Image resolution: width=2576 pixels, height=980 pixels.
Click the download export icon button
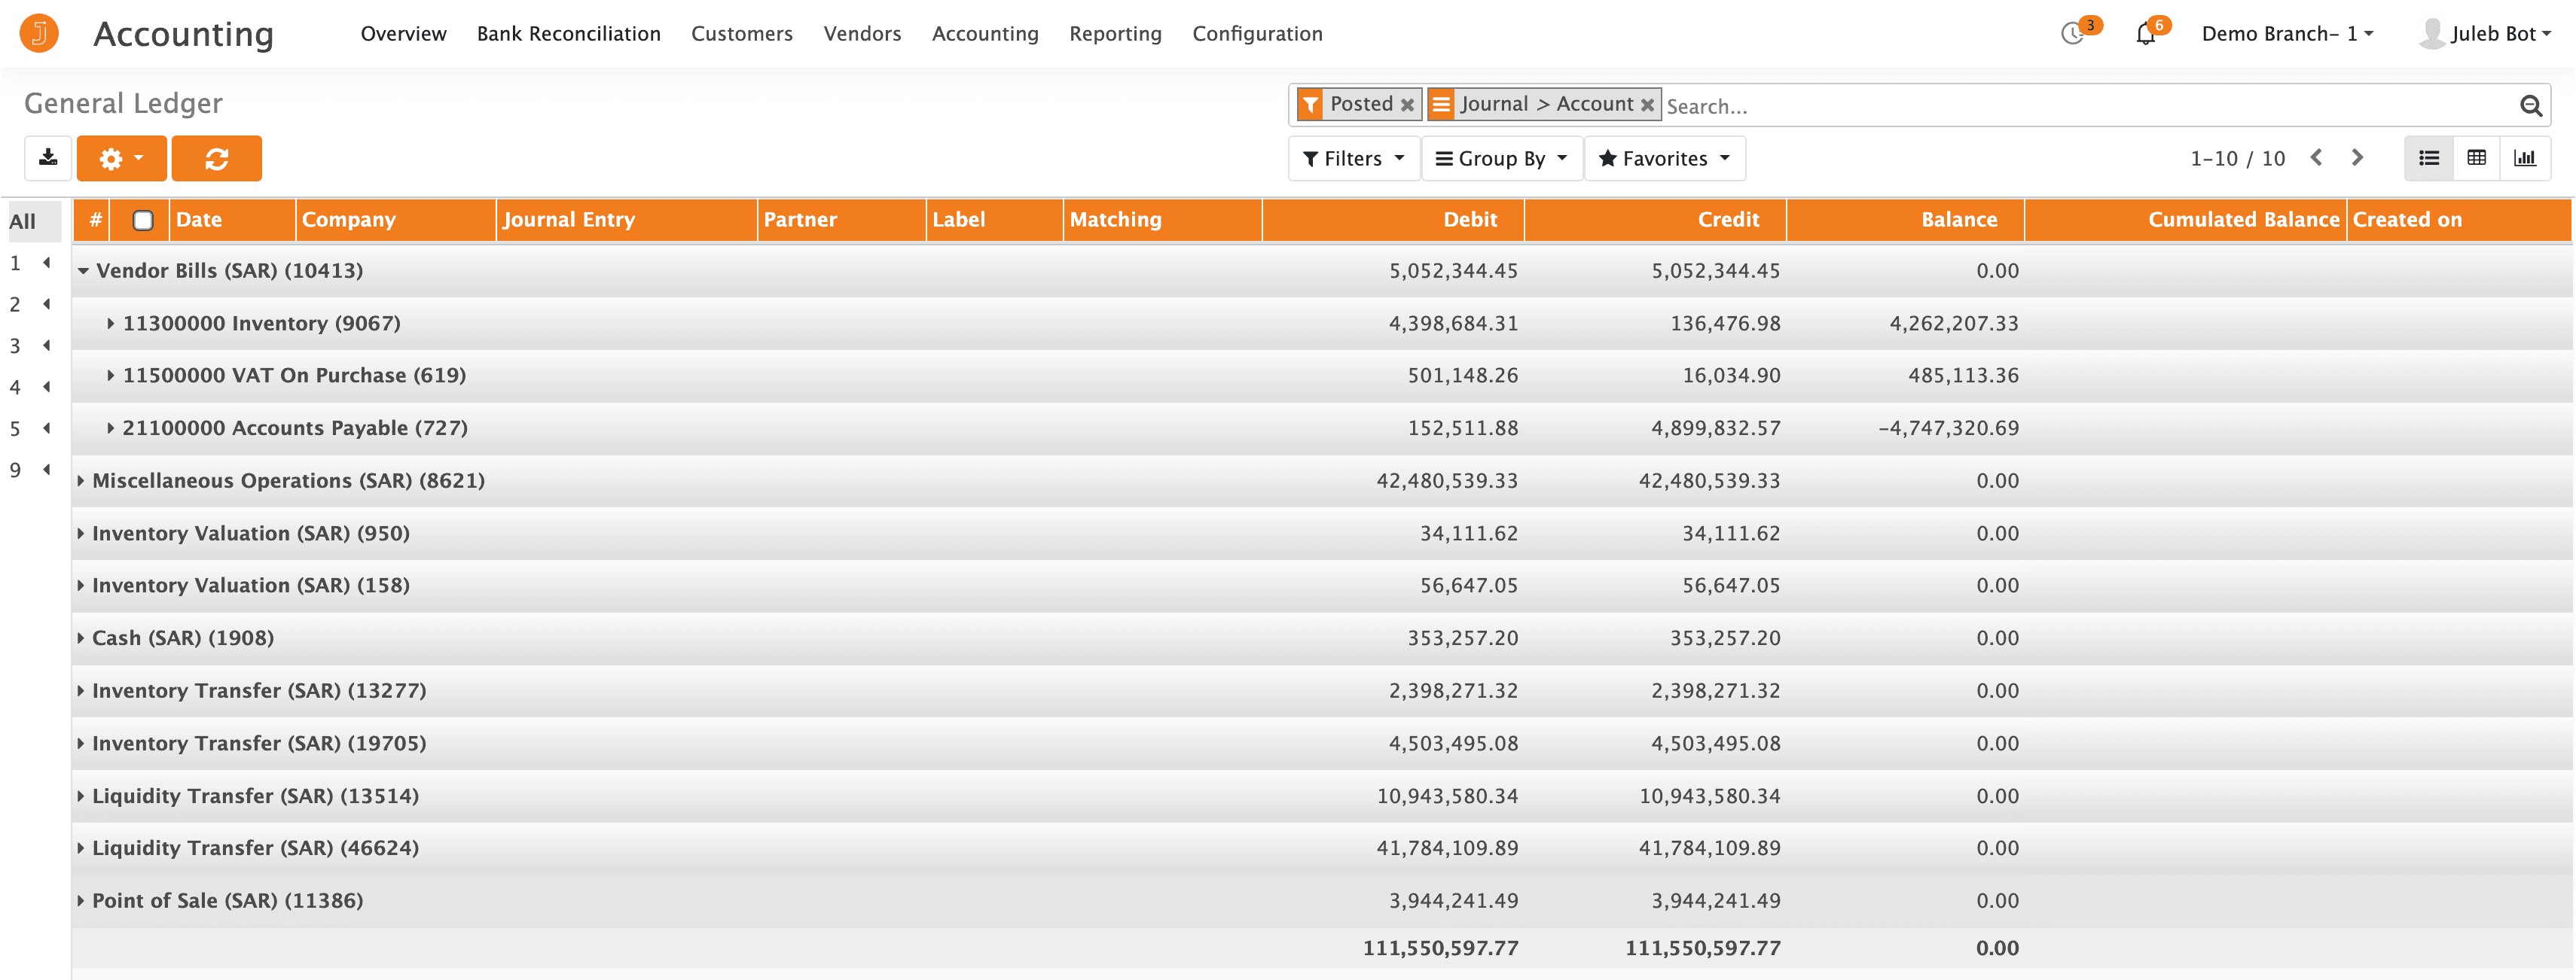tap(47, 158)
